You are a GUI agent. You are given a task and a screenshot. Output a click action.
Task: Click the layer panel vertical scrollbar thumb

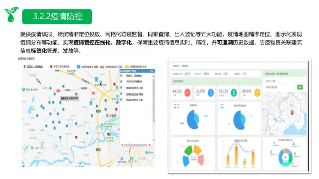coord(154,101)
